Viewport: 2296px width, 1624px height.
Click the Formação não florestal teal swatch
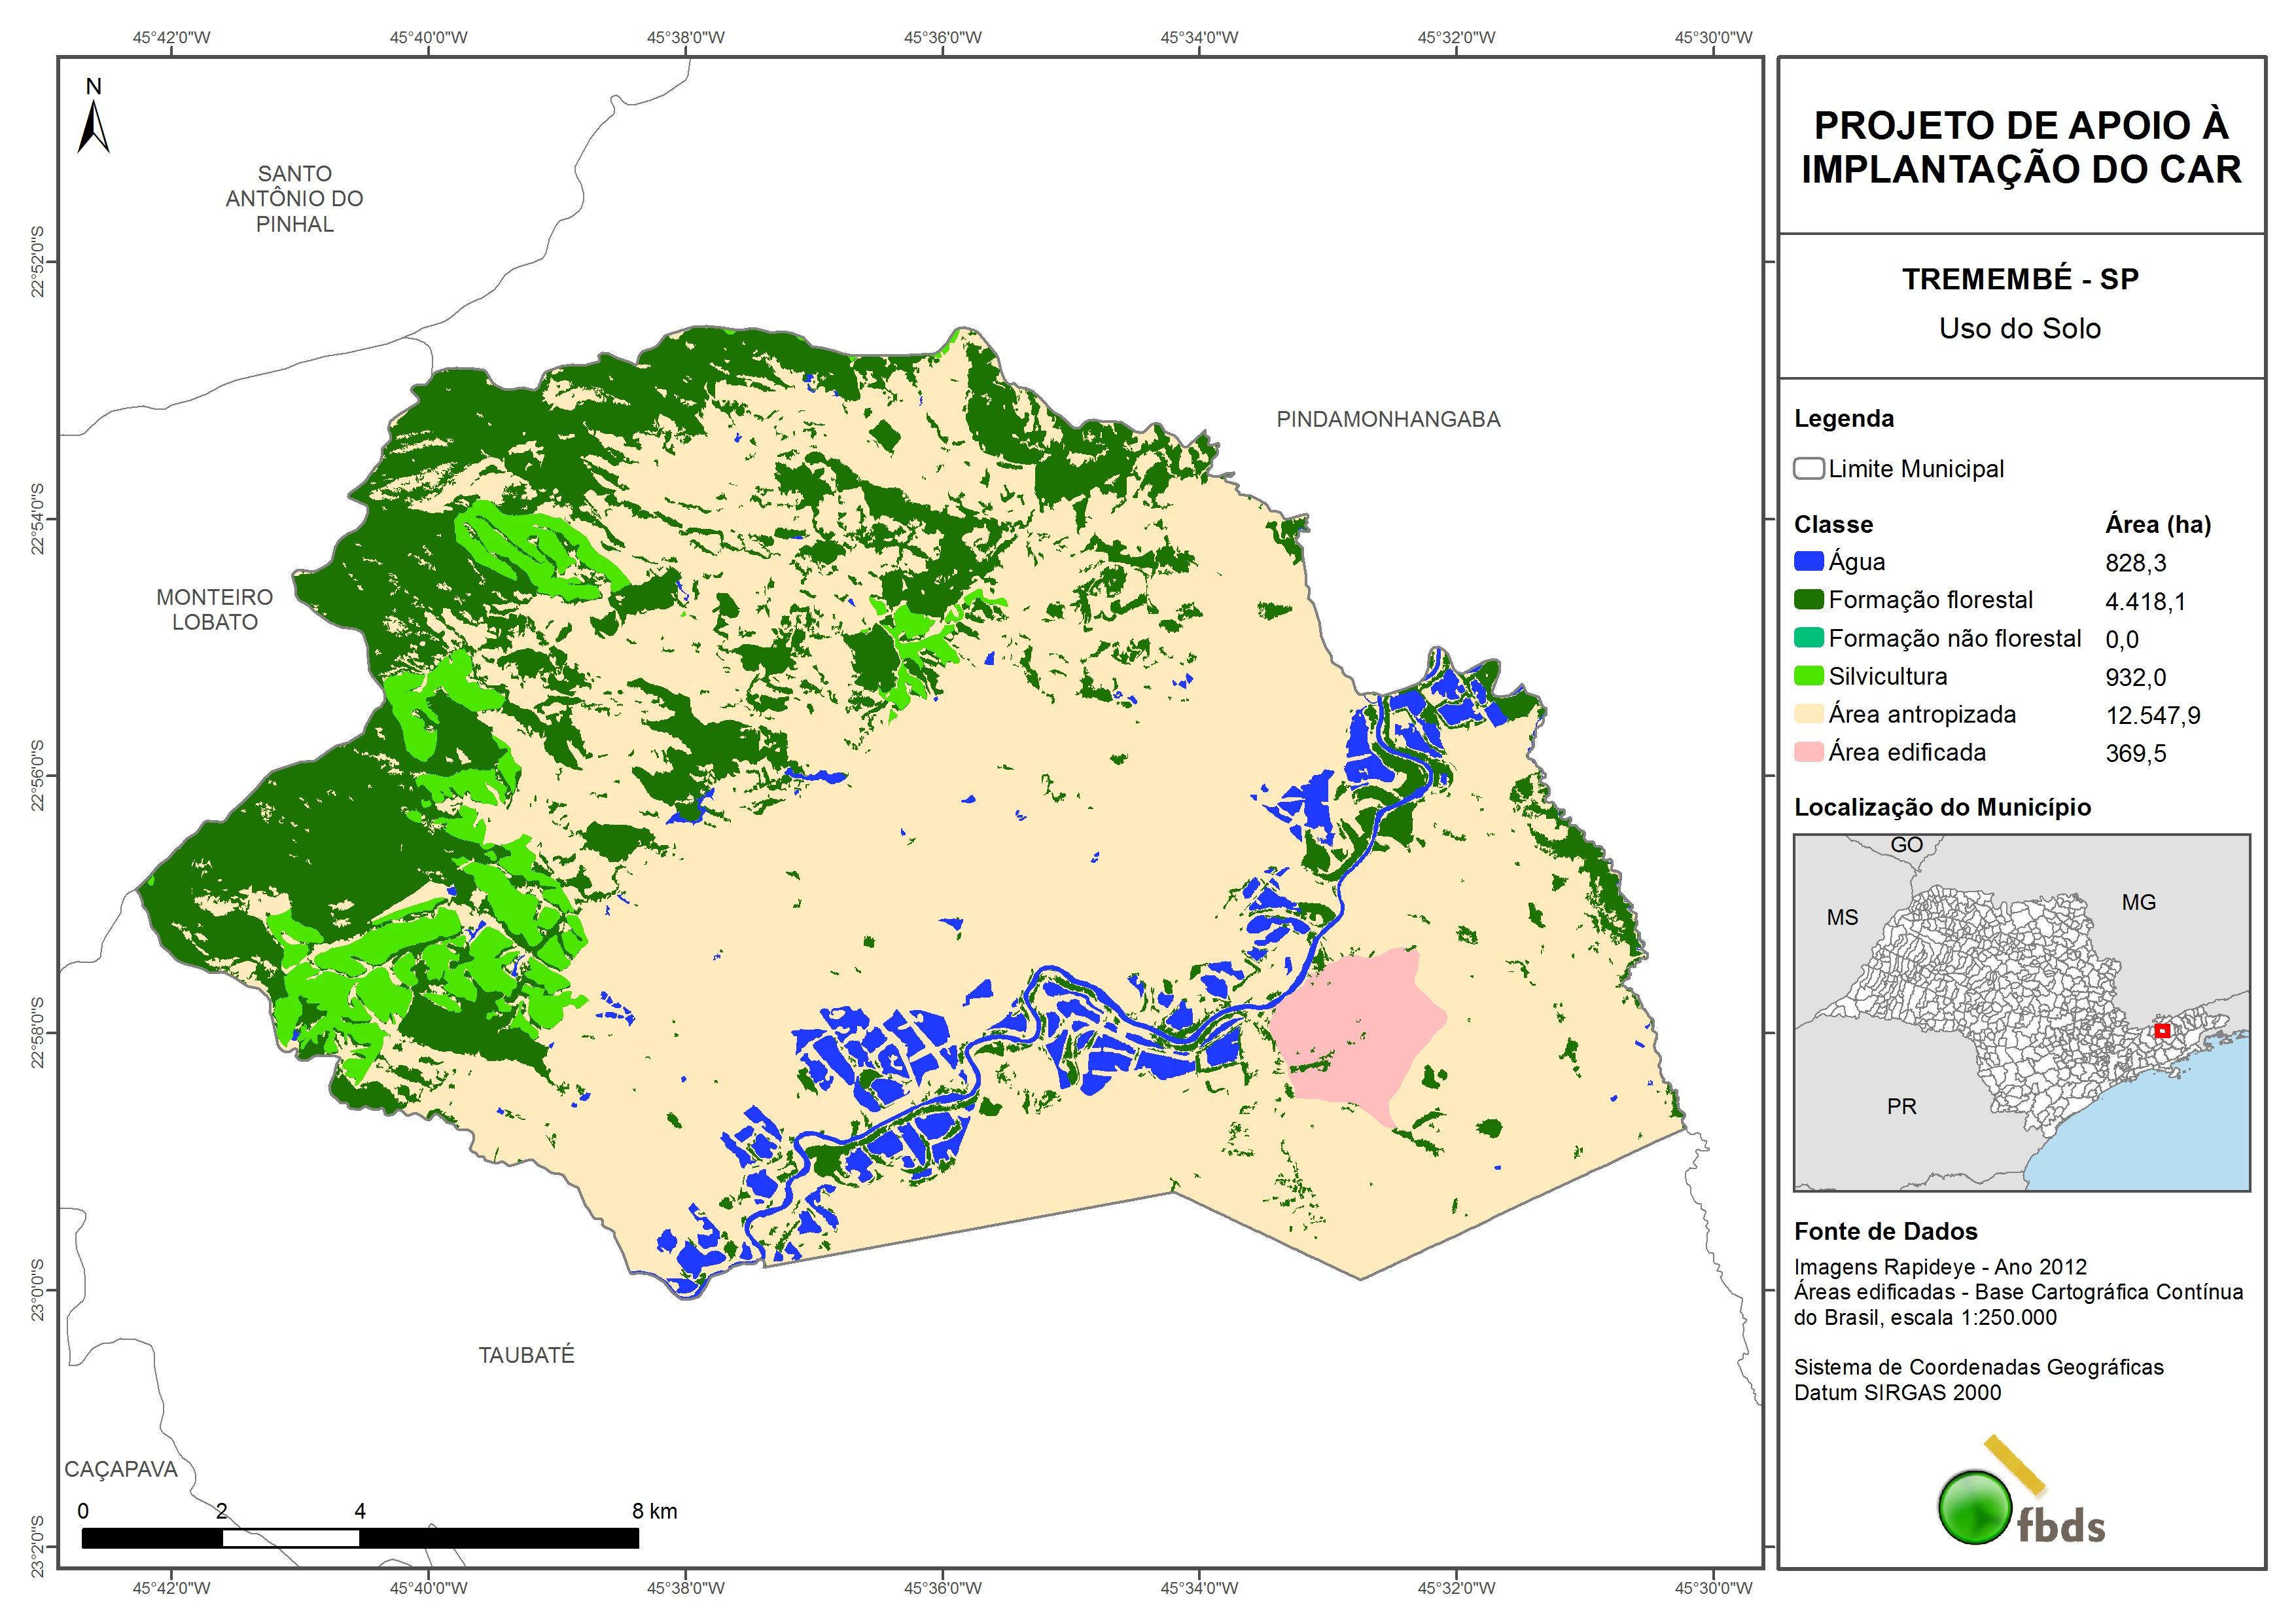1808,638
